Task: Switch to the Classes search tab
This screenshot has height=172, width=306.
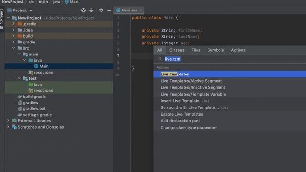Action: [x=177, y=50]
